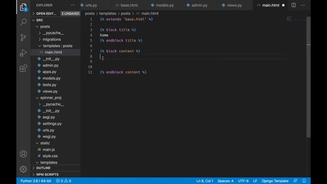Click the templates breadcrumb segment
This screenshot has height=184, width=327.
pos(108,13)
